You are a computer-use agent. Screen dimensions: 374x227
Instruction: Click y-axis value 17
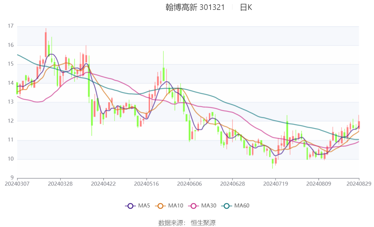pyautogui.click(x=11, y=26)
